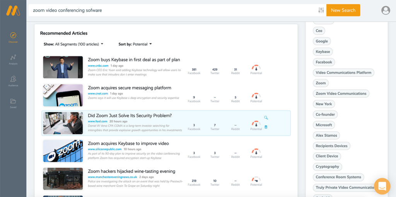396x197 pixels.
Task: Expand the Show All Segments dropdown
Action: (73, 44)
